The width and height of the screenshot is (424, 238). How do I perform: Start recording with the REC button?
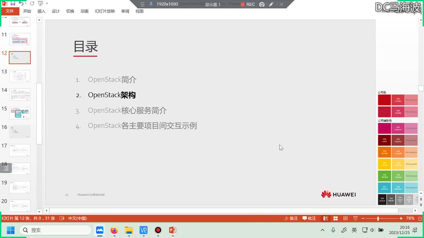coord(248,4)
